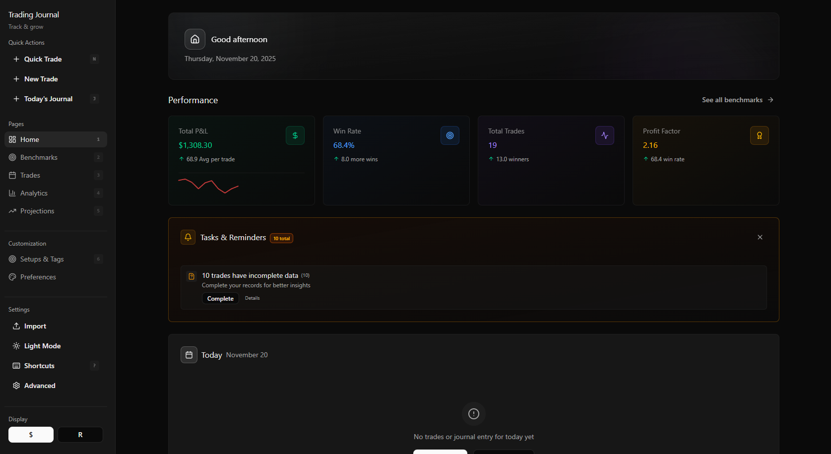Image resolution: width=831 pixels, height=454 pixels.
Task: Click the dollar sign icon on Total P&L card
Action: click(295, 135)
